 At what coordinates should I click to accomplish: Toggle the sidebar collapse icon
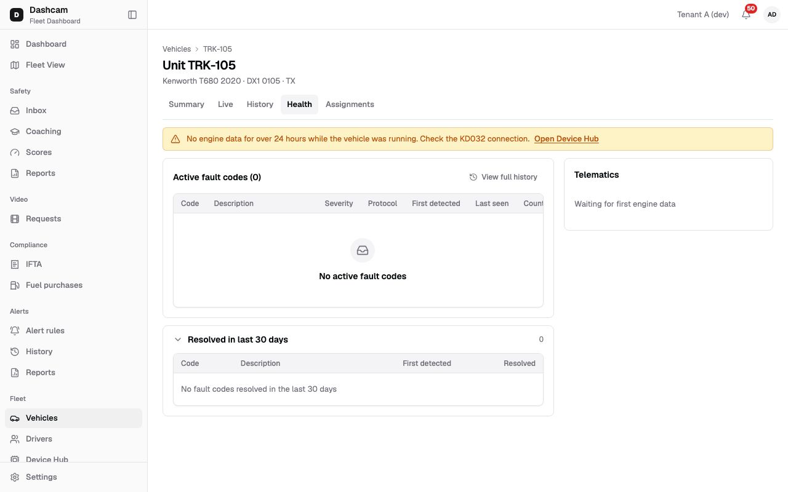132,15
